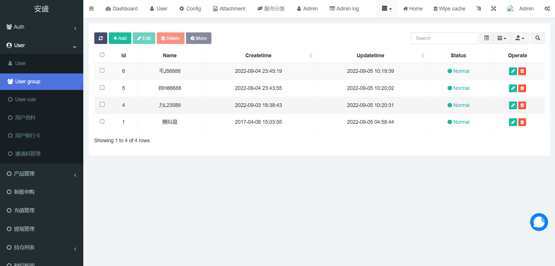
Task: Open the columns visibility dropdown
Action: coord(502,38)
